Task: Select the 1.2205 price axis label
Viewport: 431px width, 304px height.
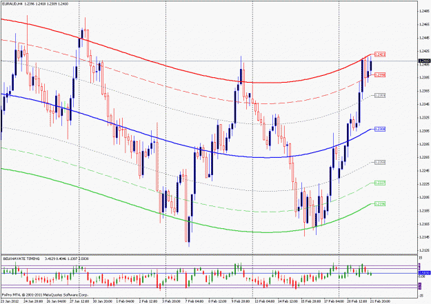Action: point(425,197)
